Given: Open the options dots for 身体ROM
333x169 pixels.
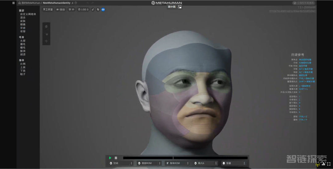Looking at the screenshot, I should pos(188,163).
